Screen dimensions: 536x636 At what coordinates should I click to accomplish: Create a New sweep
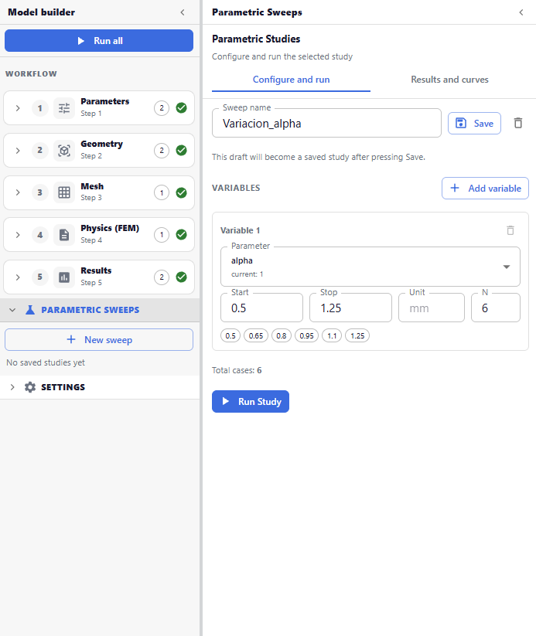99,339
